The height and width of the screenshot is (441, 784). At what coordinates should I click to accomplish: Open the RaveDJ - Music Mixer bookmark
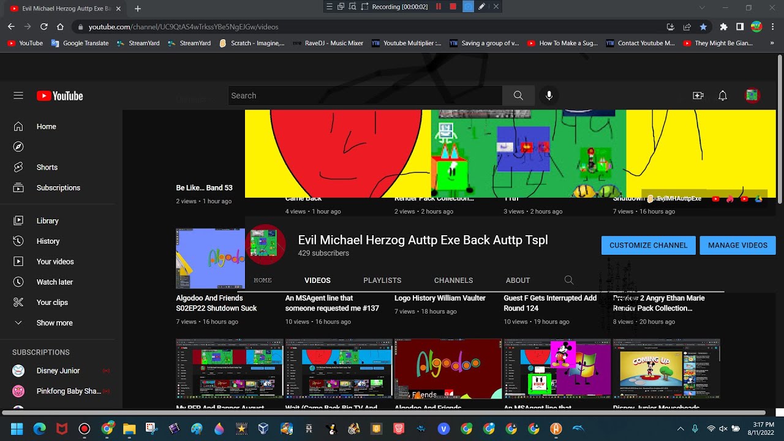(328, 43)
